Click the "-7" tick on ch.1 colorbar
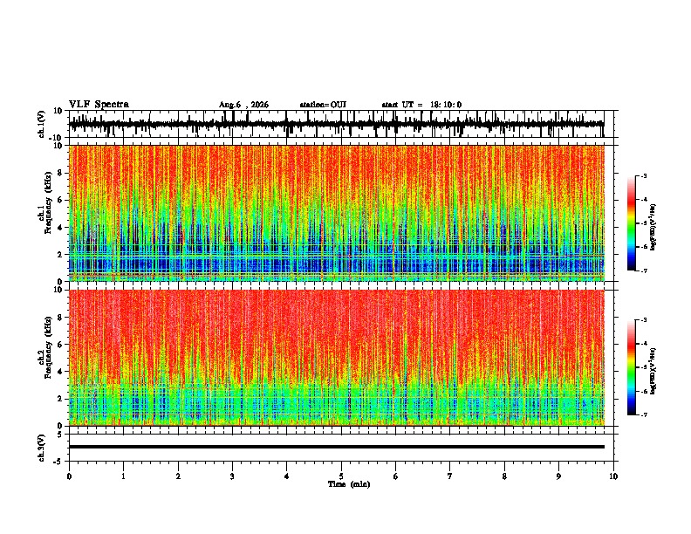691x534 pixels. [x=644, y=270]
